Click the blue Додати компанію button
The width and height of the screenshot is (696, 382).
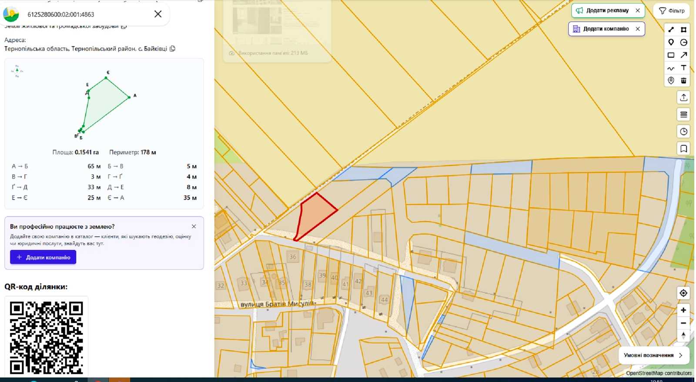tap(43, 257)
